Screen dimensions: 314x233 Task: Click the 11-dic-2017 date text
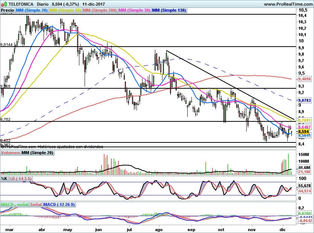[94, 4]
